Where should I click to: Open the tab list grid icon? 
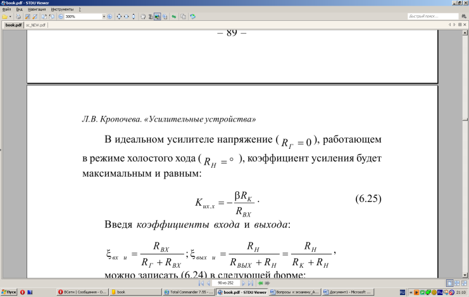tap(460, 25)
